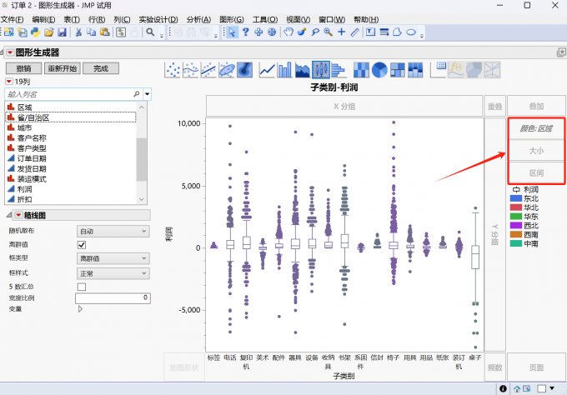567x395 pixels.
Task: Open the 箱线图 red triangle menu
Action: (x=18, y=215)
